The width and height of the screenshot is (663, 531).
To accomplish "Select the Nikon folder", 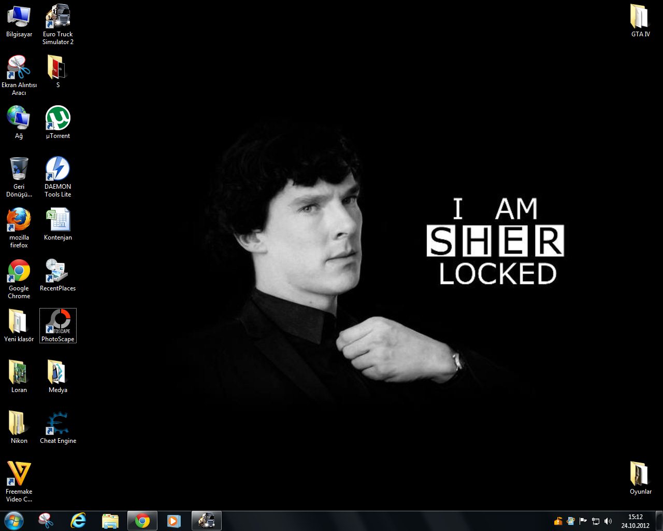I will tap(19, 427).
